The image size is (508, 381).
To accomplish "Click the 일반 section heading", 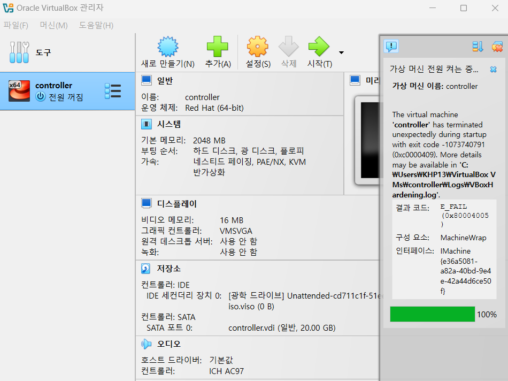I will pyautogui.click(x=165, y=80).
